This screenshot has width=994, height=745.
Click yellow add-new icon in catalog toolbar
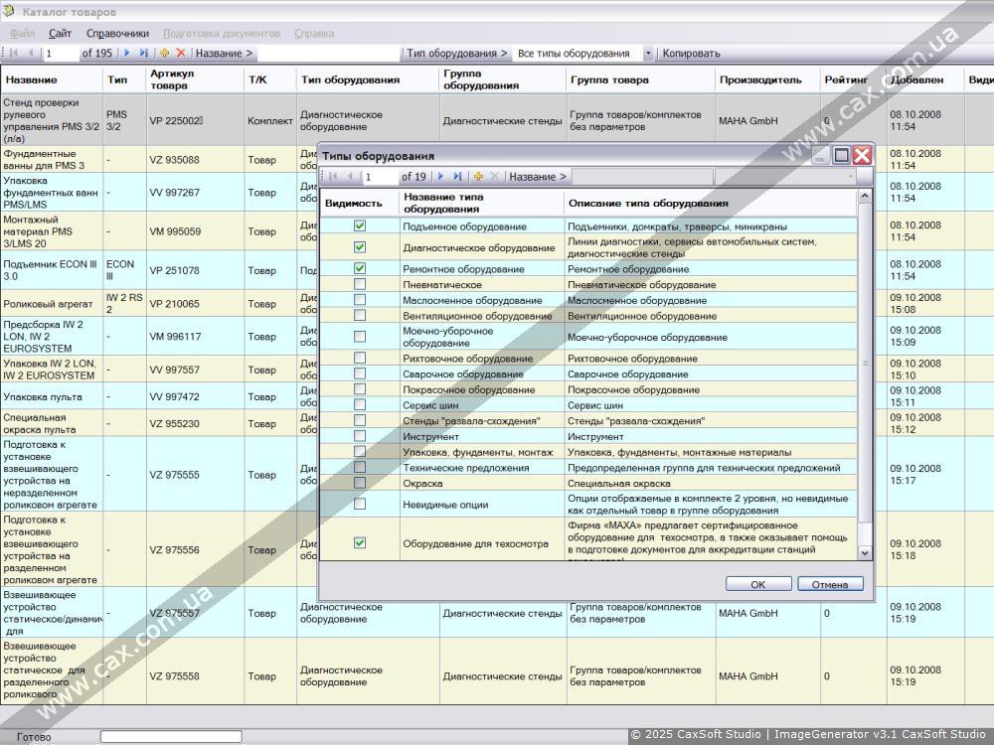(x=164, y=54)
